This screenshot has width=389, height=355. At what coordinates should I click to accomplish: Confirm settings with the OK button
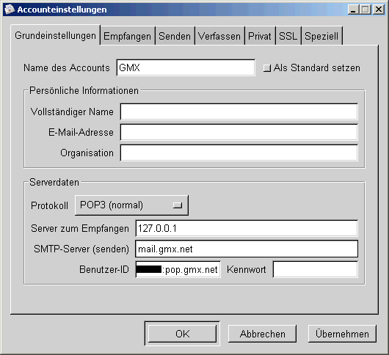tap(182, 334)
